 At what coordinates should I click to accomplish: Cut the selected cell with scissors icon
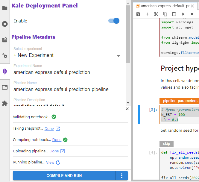[156, 14]
